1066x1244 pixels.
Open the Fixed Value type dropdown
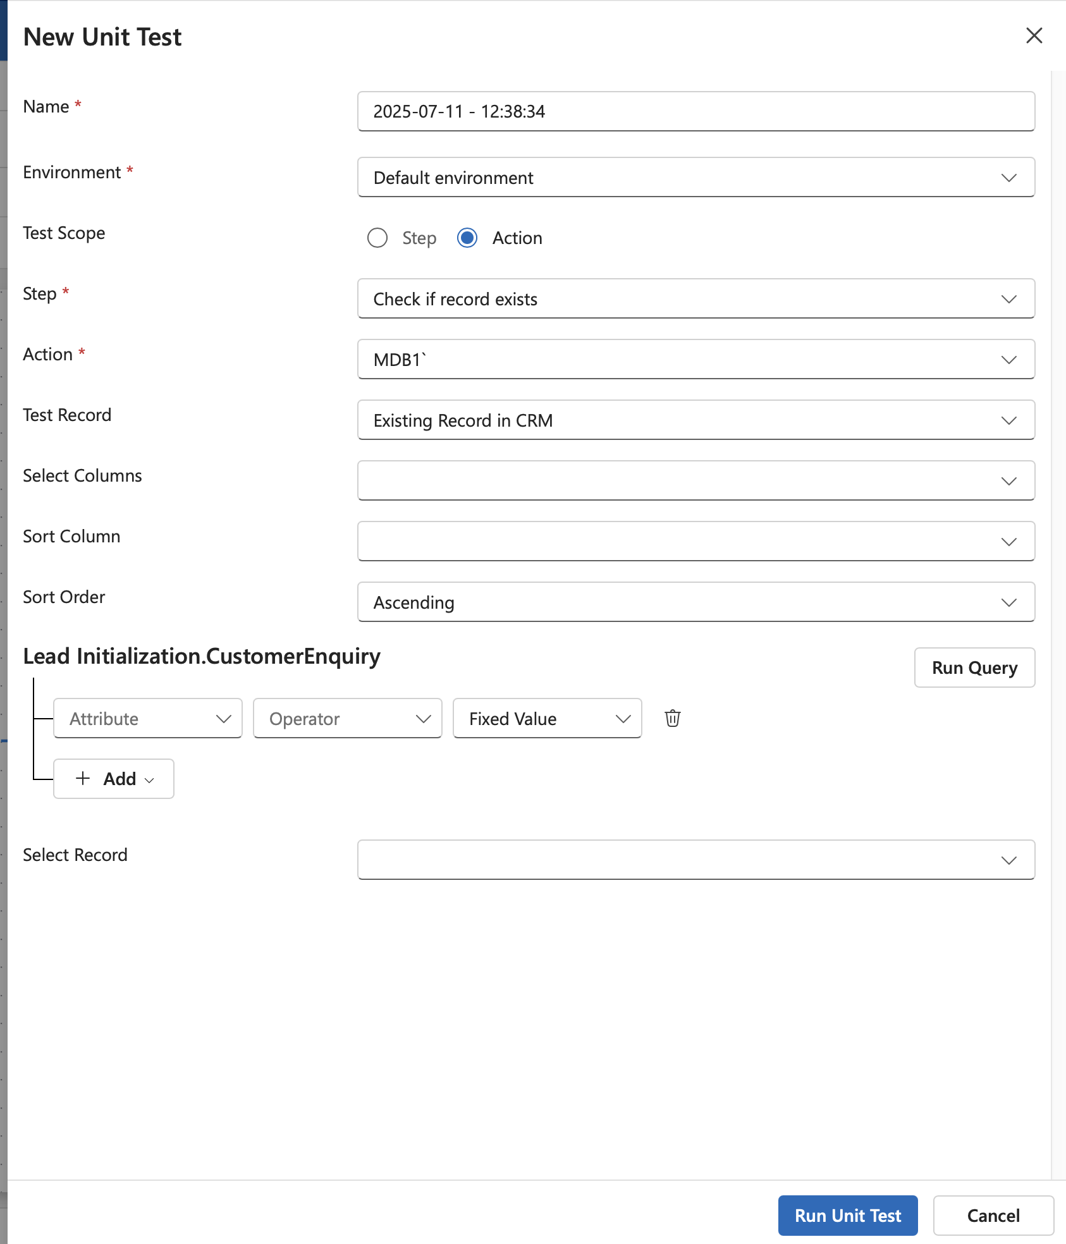(x=548, y=718)
